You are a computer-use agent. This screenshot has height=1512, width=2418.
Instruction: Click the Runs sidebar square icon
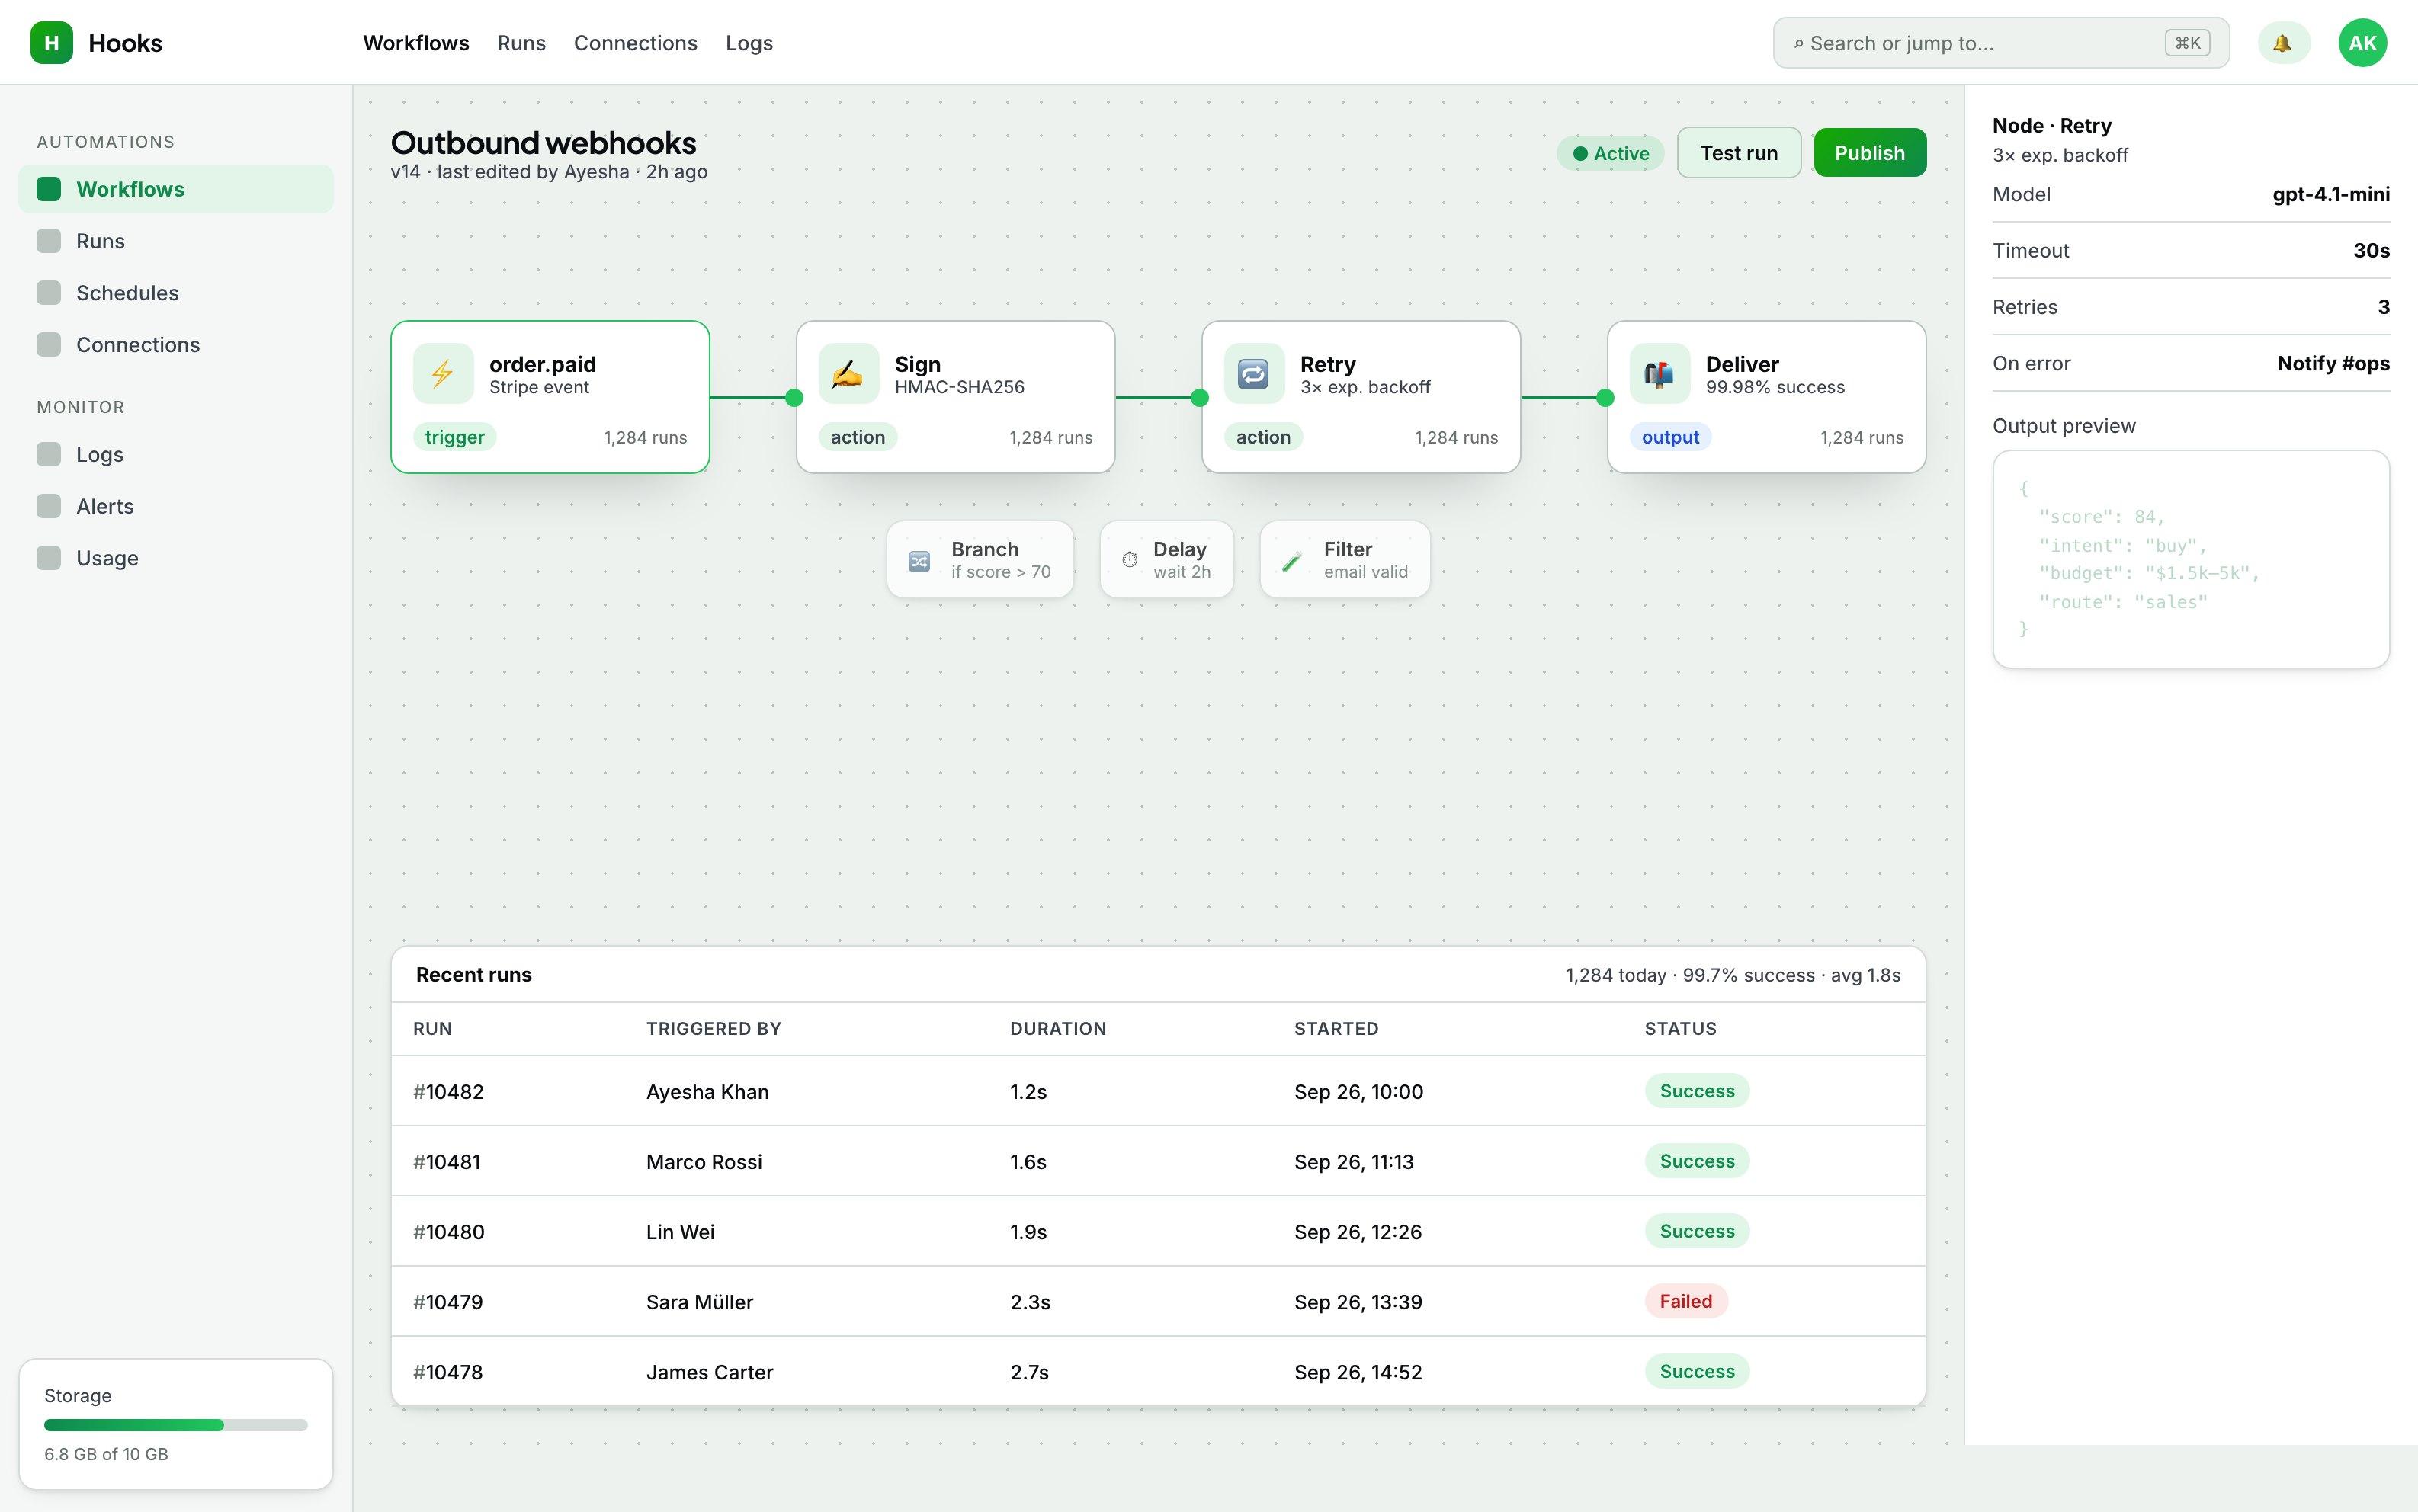coord(49,241)
